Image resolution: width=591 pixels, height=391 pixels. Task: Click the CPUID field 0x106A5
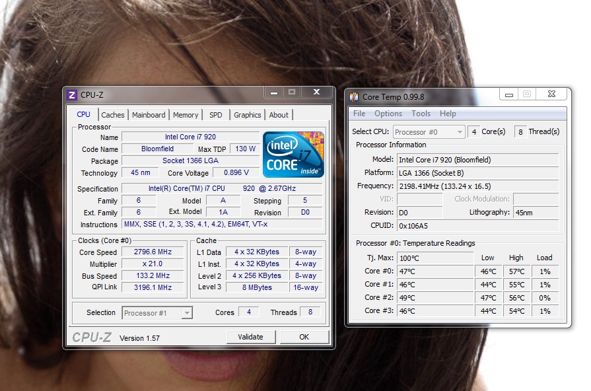tap(477, 226)
